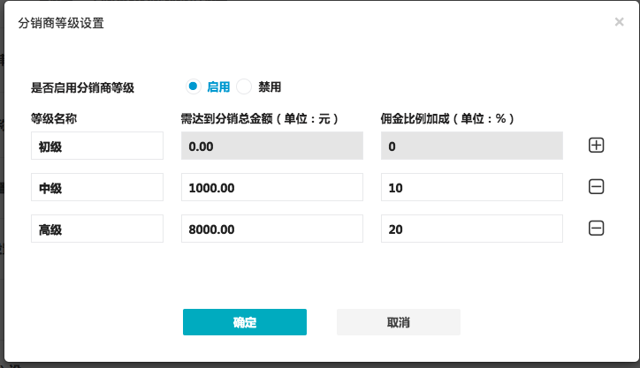Click the 初级 level name field
This screenshot has height=368, width=640.
click(97, 146)
